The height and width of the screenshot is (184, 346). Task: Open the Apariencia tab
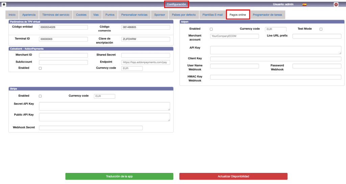pyautogui.click(x=29, y=15)
